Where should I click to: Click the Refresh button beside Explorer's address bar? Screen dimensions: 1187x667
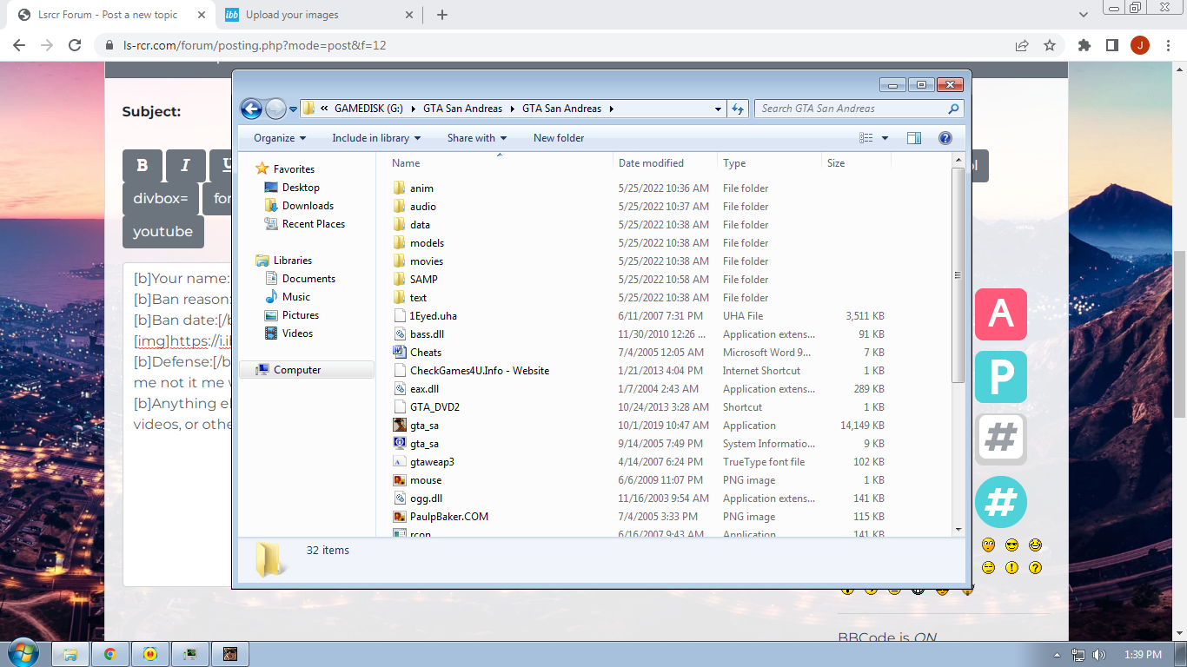(738, 109)
